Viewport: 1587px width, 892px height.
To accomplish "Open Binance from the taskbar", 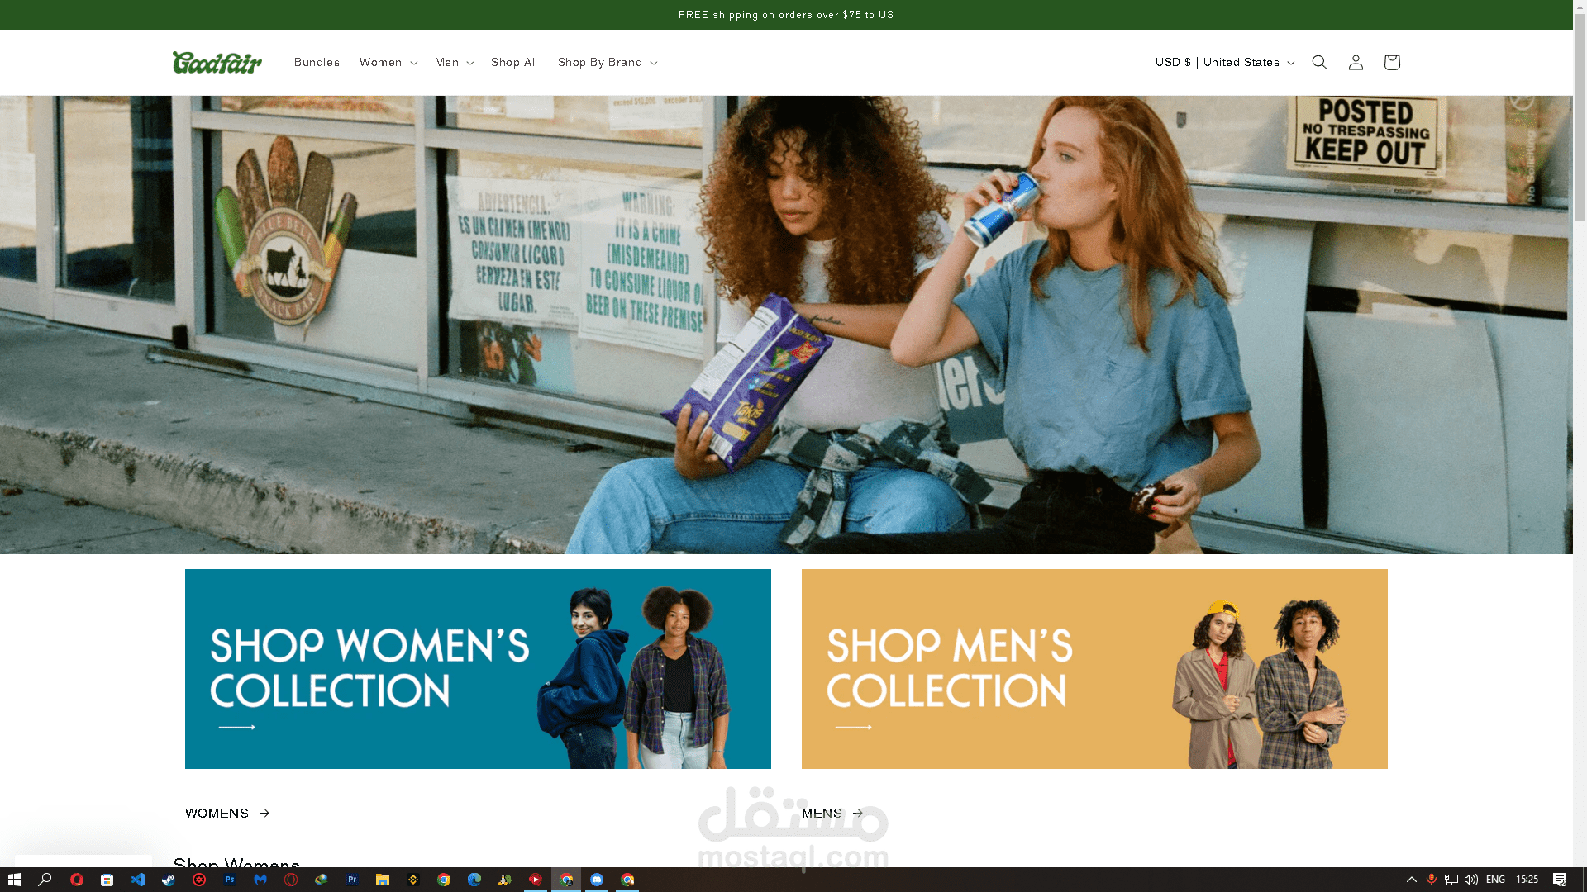I will pyautogui.click(x=413, y=880).
